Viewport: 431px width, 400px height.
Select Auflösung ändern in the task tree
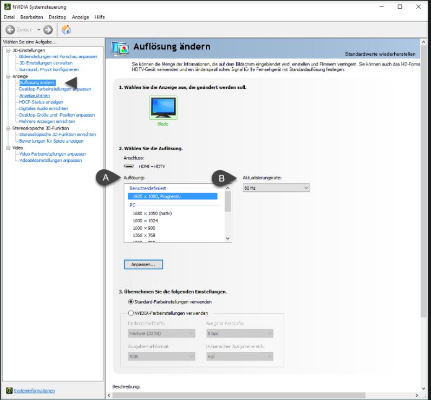click(37, 82)
